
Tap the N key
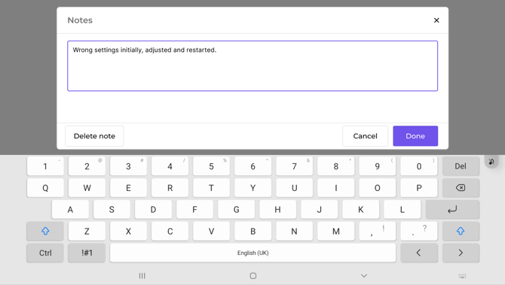coord(295,231)
